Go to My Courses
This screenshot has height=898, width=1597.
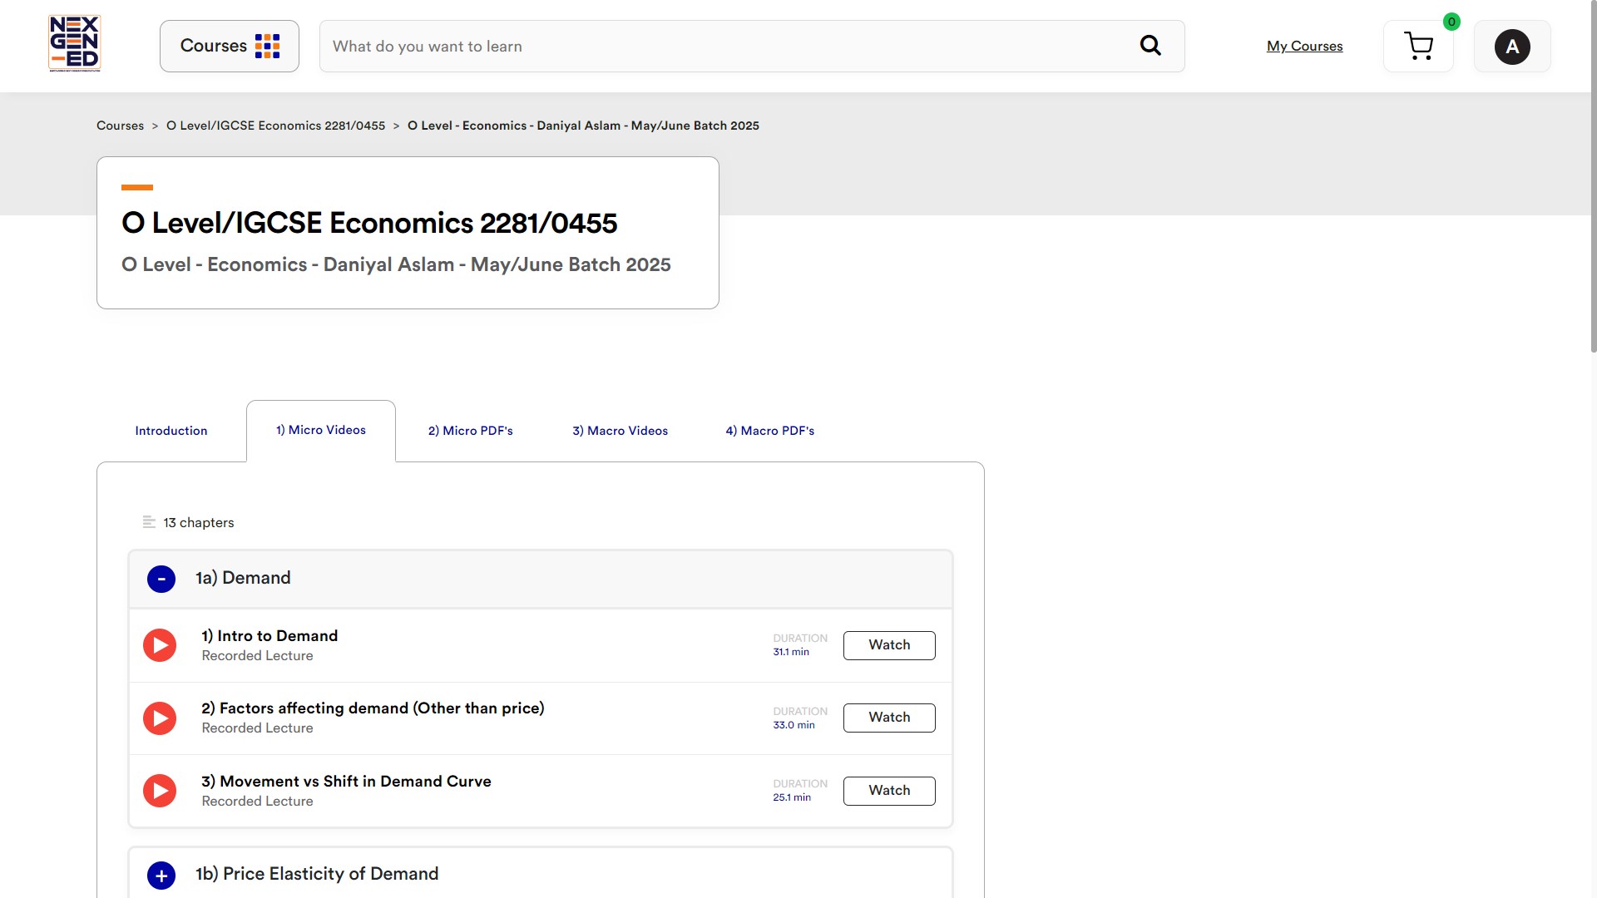[x=1304, y=47]
